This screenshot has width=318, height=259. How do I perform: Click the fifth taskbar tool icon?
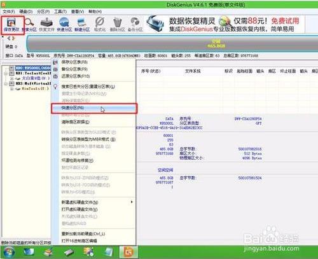pyautogui.click(x=88, y=252)
